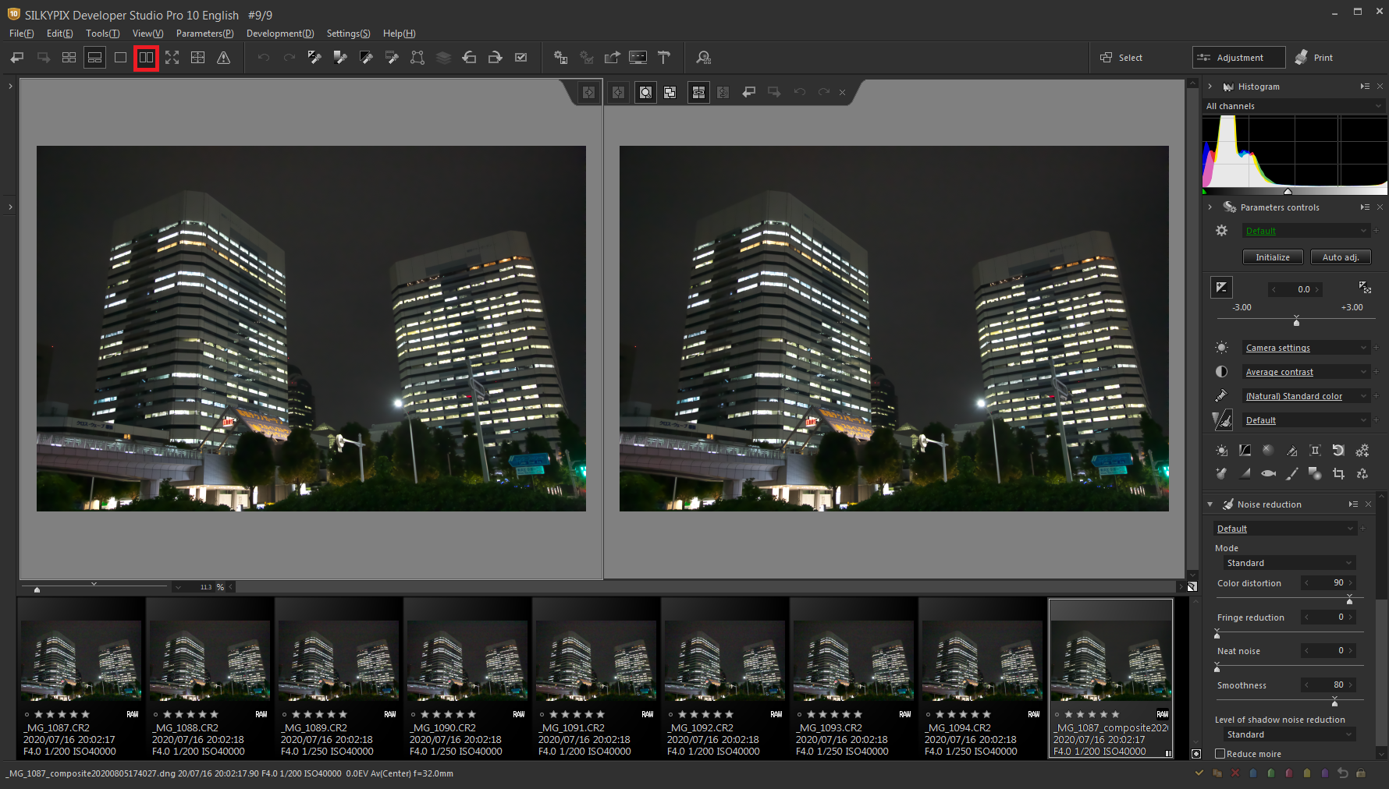Open the crop tool icon

tap(1338, 473)
